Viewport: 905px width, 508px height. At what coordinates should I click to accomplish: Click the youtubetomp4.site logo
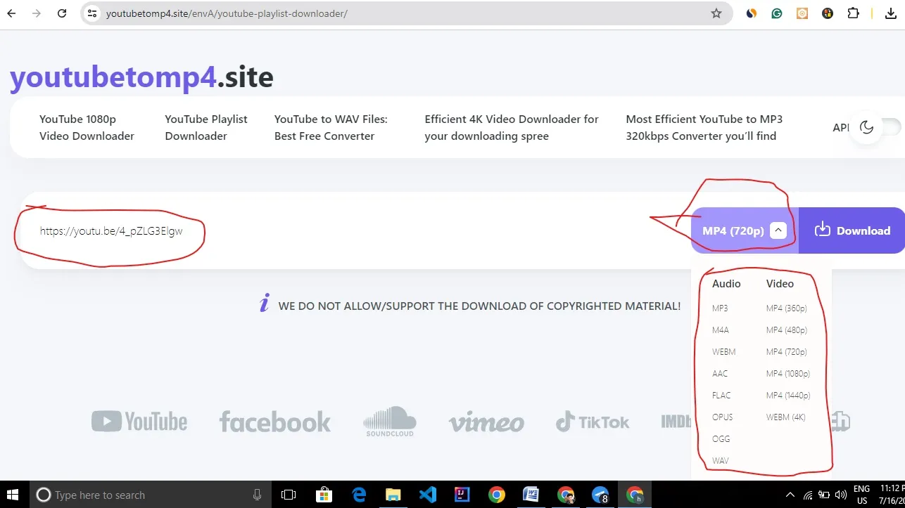pyautogui.click(x=141, y=77)
